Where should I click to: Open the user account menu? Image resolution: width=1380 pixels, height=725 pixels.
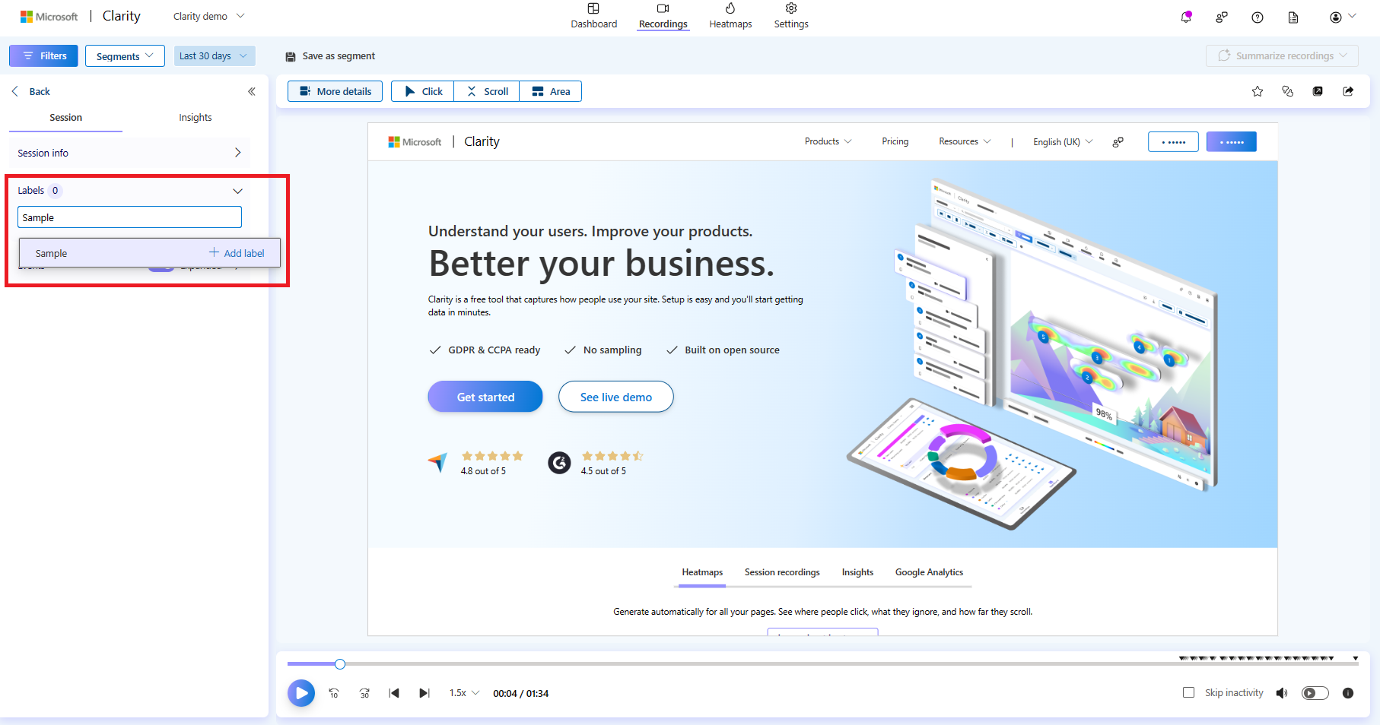click(x=1342, y=17)
